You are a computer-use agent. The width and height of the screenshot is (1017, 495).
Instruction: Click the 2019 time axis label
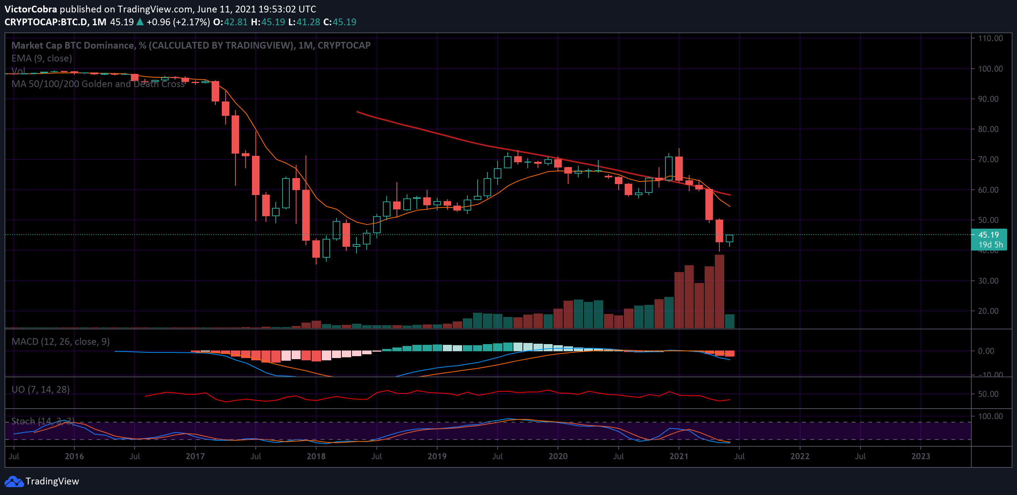[437, 456]
